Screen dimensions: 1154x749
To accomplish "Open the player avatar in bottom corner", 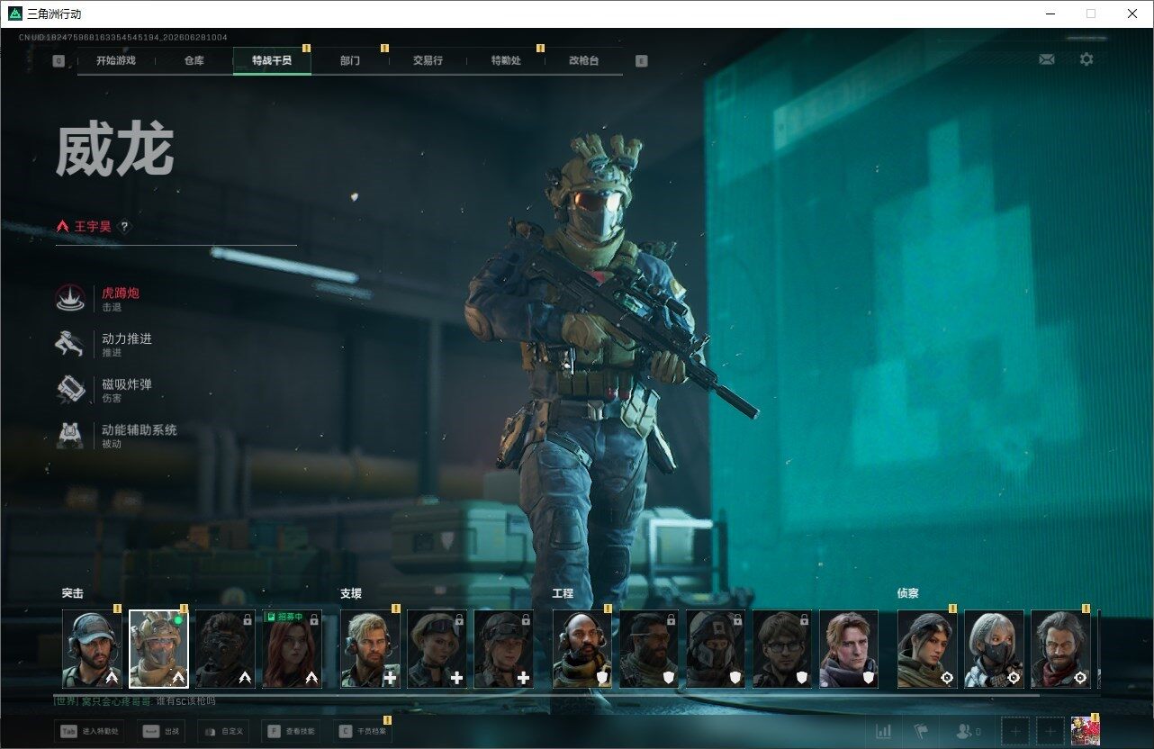I will click(1086, 731).
